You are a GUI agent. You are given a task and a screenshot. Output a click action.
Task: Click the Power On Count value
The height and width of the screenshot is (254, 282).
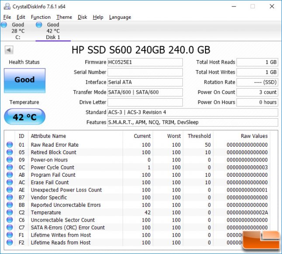[x=257, y=92]
